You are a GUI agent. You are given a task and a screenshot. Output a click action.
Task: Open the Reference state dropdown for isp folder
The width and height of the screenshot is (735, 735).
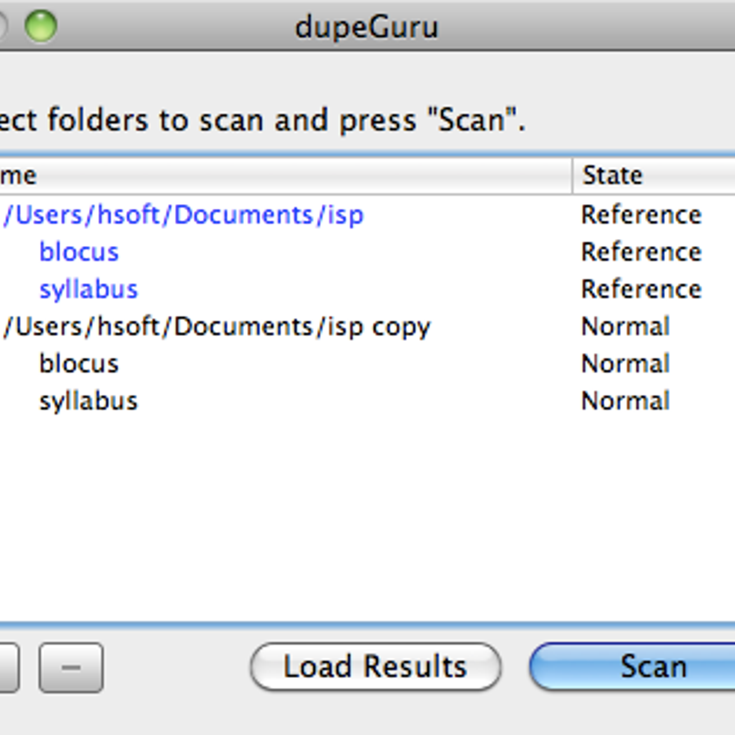(642, 215)
